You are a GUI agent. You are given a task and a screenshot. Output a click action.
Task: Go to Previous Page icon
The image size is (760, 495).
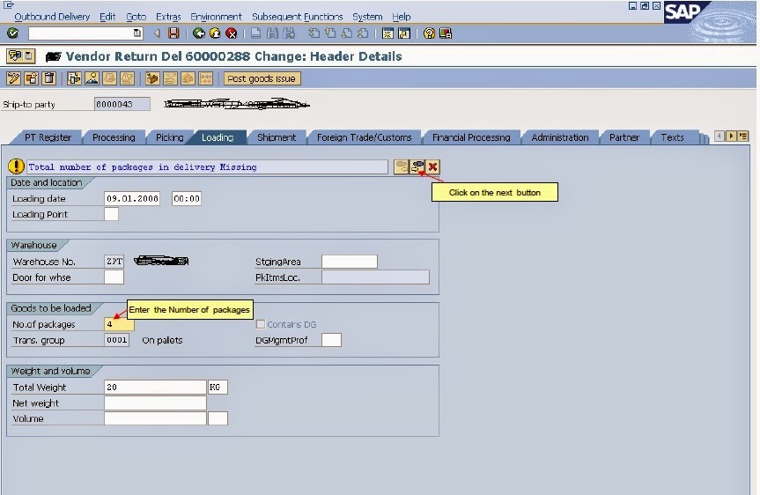point(330,33)
